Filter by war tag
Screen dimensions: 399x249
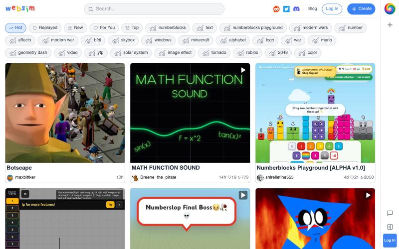click(293, 40)
